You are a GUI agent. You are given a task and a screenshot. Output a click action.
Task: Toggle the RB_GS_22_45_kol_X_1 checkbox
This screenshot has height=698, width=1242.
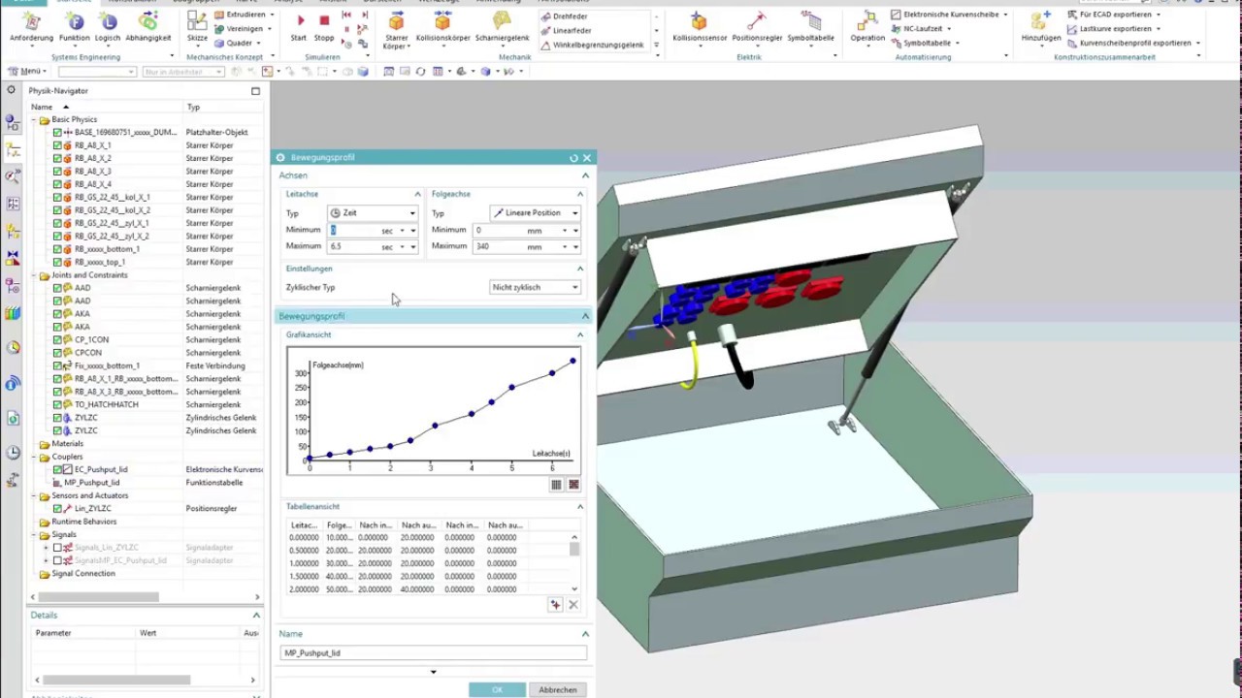(x=57, y=197)
